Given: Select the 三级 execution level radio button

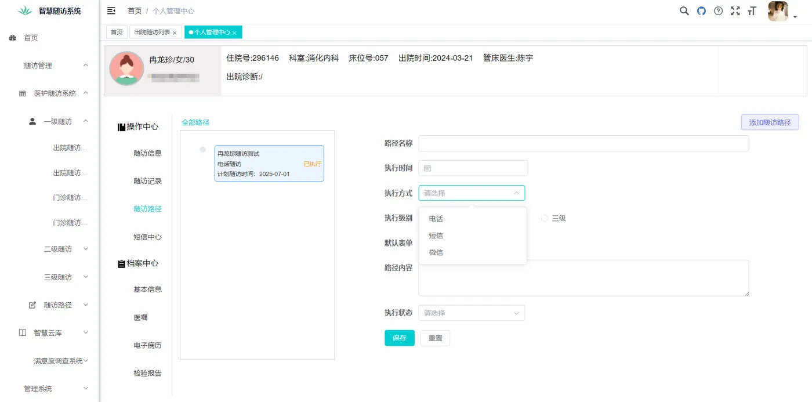Looking at the screenshot, I should coord(544,218).
